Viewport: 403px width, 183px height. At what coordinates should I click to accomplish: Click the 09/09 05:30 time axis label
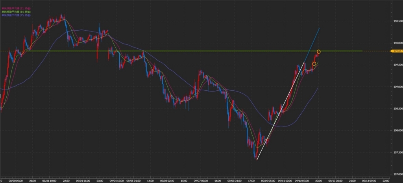pyautogui.click(x=268, y=181)
